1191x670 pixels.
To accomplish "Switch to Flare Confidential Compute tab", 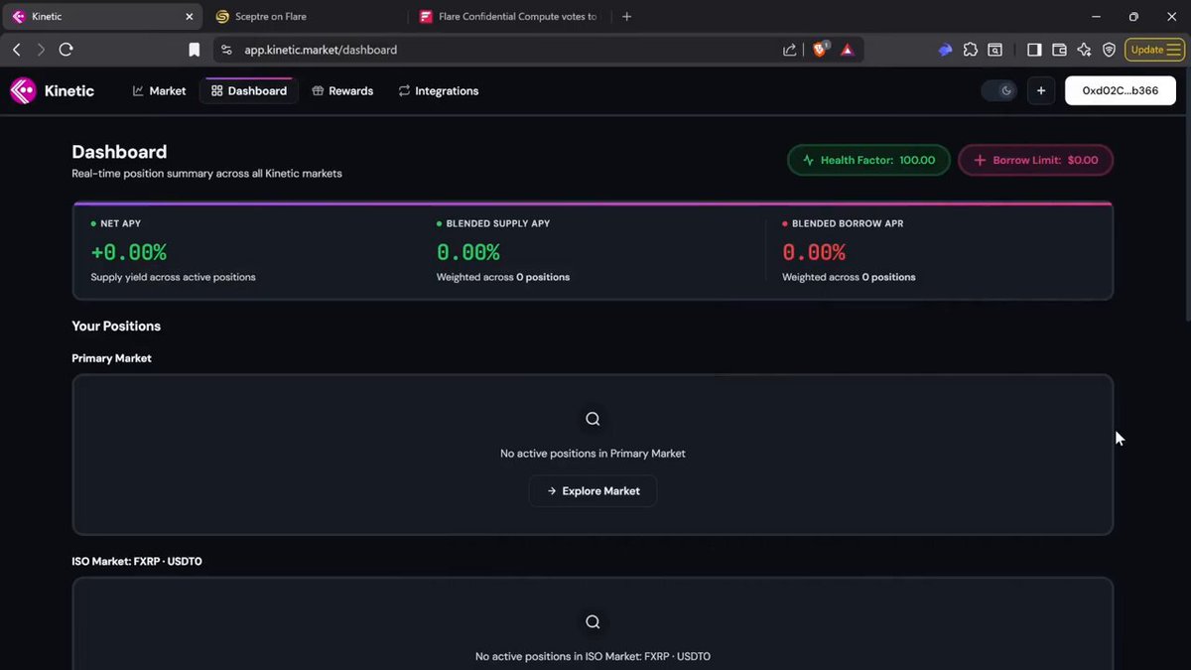I will (x=509, y=17).
